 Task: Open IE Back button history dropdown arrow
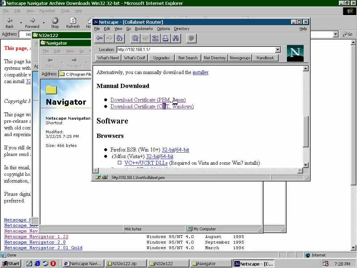[x=21, y=23]
